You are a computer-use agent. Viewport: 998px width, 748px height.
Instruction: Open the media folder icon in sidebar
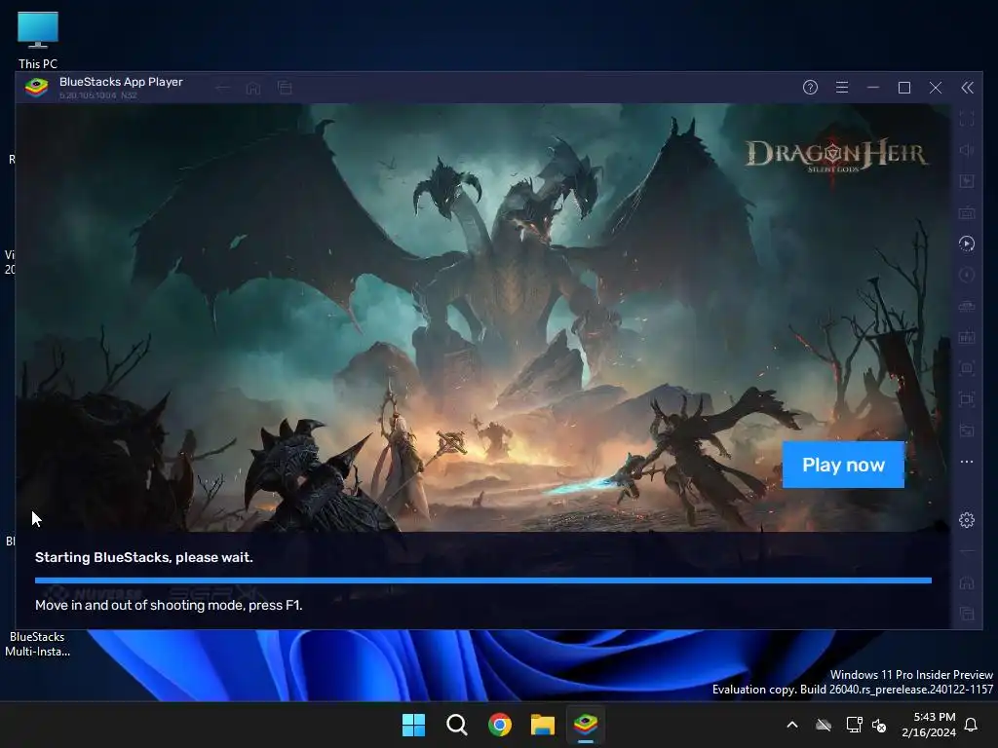pos(966,430)
